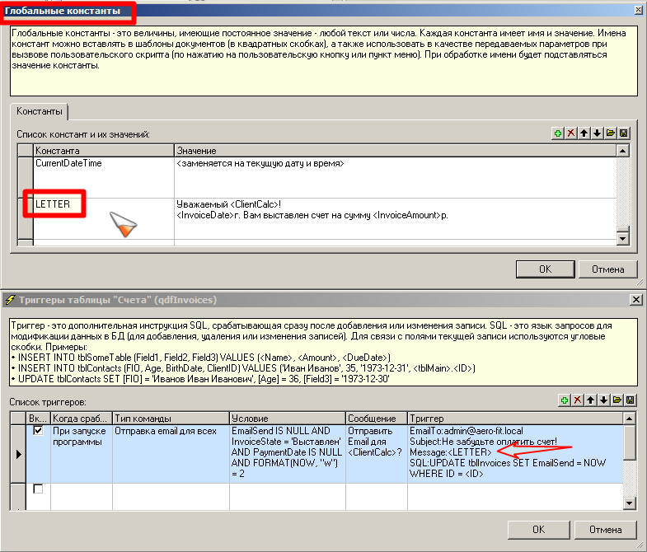The width and height of the screenshot is (647, 552).
Task: Move the trigger down in the list
Action: (604, 400)
